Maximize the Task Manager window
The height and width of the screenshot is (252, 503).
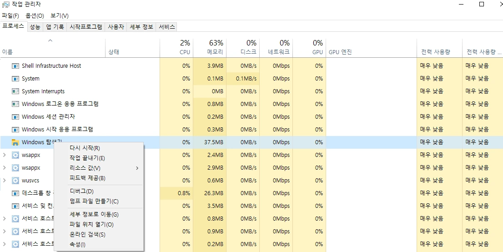482,4
